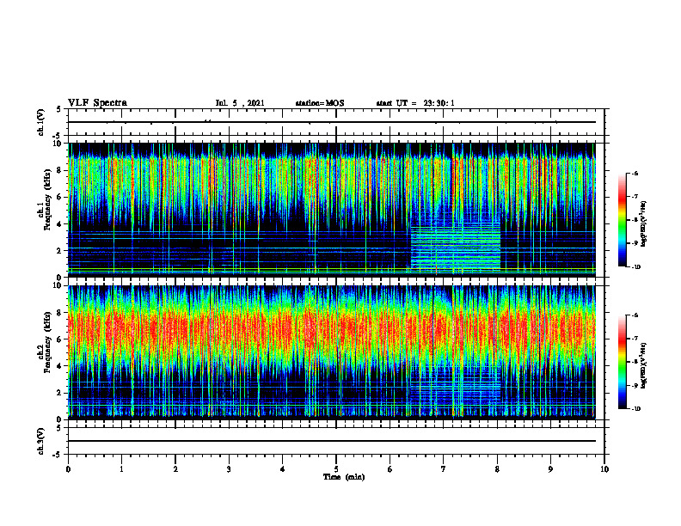Image resolution: width=681 pixels, height=526 pixels.
Task: Click the "-6" label on ch.2 color scale
Action: pyautogui.click(x=635, y=315)
